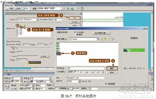156x99 pixels.
Task: Switch to Design view button
Action: point(26,9)
